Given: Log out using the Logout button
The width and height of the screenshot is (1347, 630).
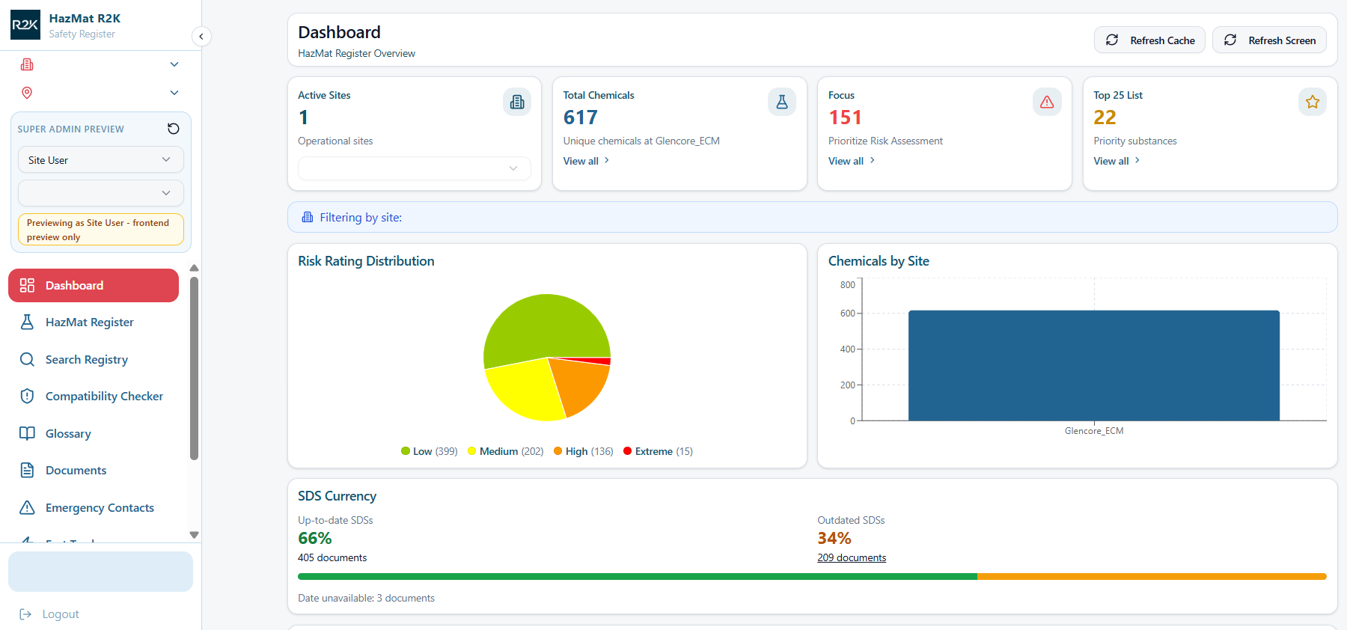Looking at the screenshot, I should (49, 614).
